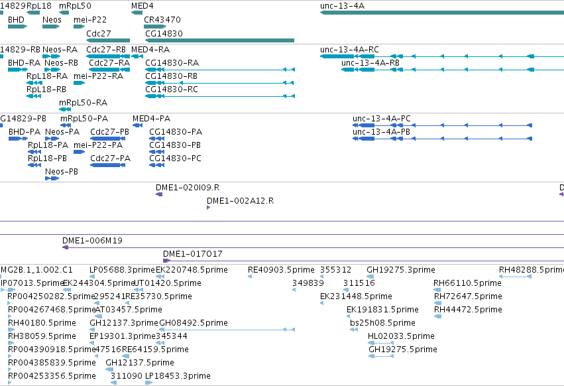Click BAC clone DME1-006M19

pyautogui.click(x=313, y=247)
